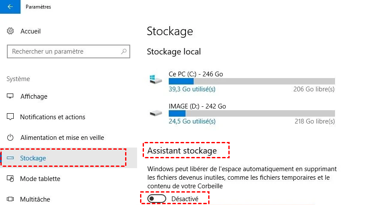Click the 39,3 Go utilisé(s) link
Screen dimensions: 365x205
click(x=192, y=89)
